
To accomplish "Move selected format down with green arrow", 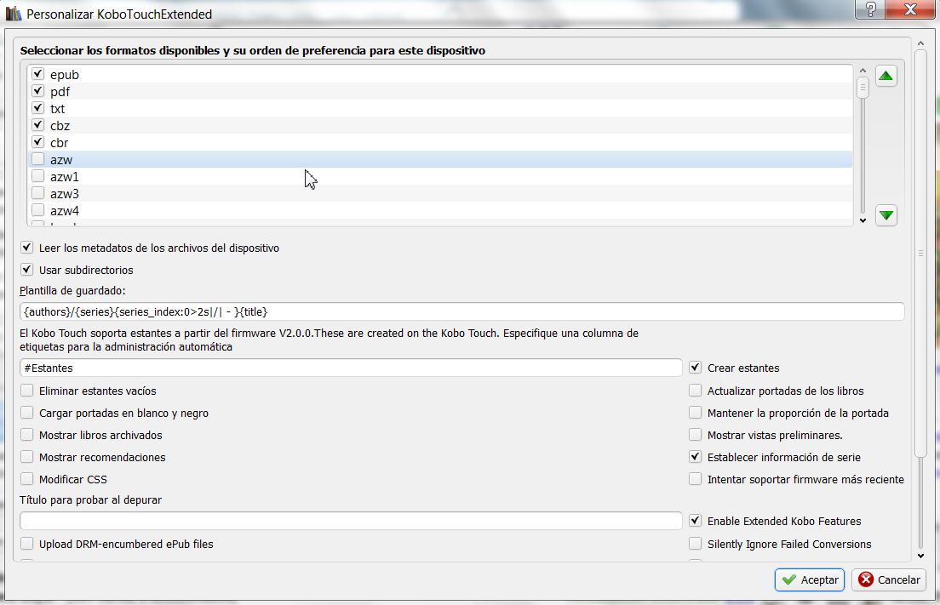I will (886, 215).
